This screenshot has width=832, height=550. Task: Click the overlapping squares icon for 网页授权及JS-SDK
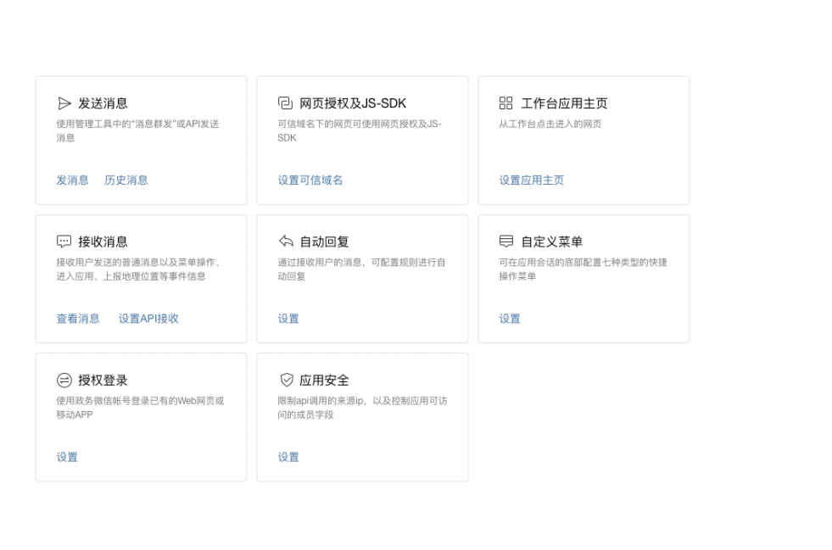pyautogui.click(x=286, y=103)
